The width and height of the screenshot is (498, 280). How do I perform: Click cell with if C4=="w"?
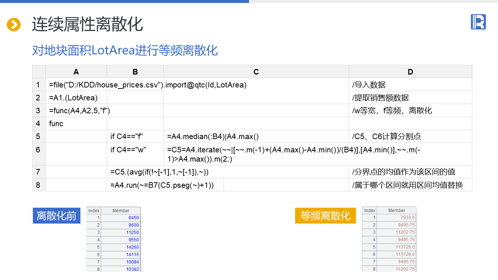pos(128,150)
